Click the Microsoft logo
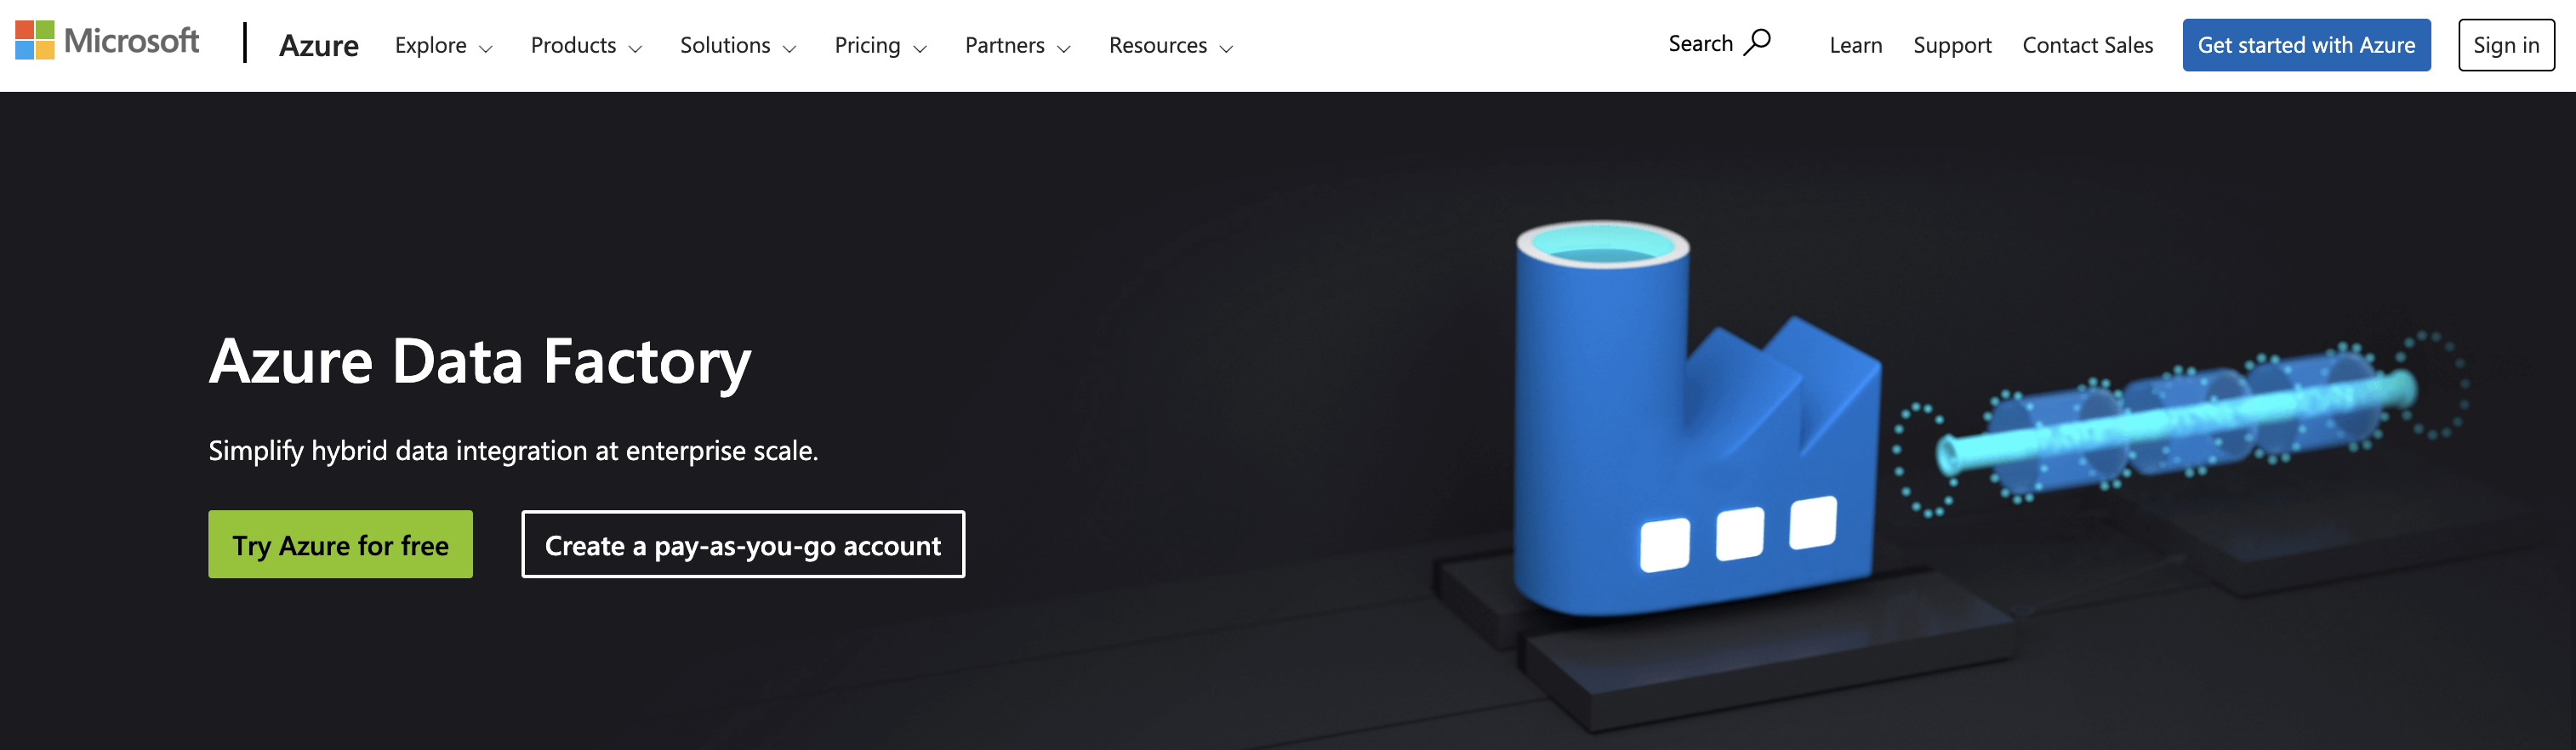2576x750 pixels. point(107,41)
